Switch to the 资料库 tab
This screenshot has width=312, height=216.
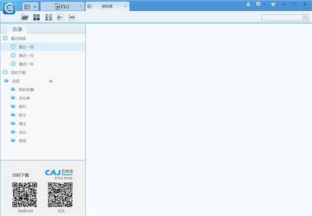(107, 6)
